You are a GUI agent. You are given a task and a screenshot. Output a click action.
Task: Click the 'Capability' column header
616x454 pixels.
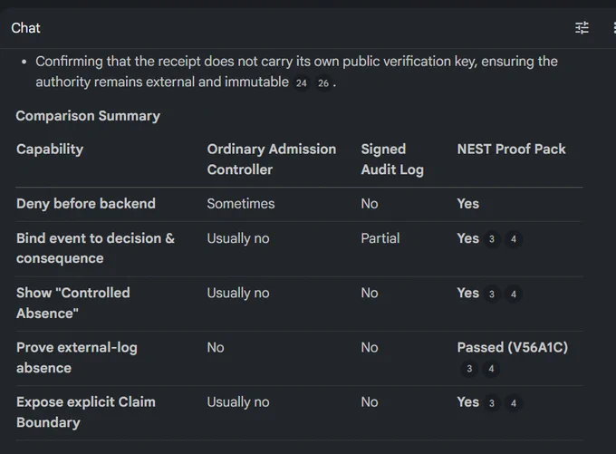[50, 149]
